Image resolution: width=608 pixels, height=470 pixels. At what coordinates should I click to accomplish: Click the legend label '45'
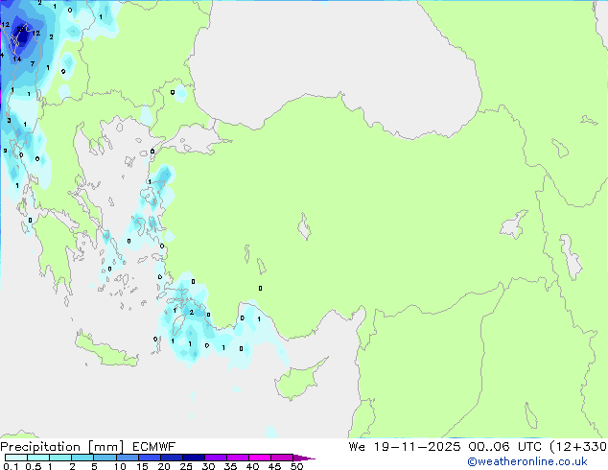(x=274, y=466)
